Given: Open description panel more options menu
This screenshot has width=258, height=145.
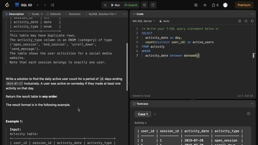Looking at the screenshot, I should click(125, 14).
